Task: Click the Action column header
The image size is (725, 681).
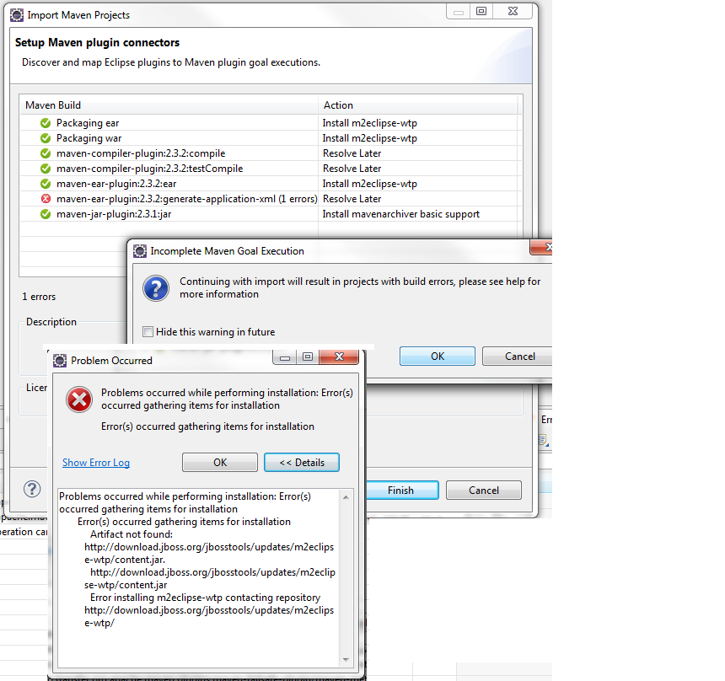Action: (418, 105)
